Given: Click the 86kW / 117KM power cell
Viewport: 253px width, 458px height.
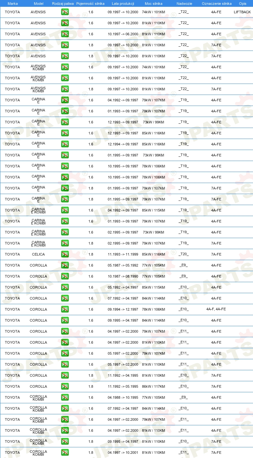Looking at the screenshot, I should (153, 386).
